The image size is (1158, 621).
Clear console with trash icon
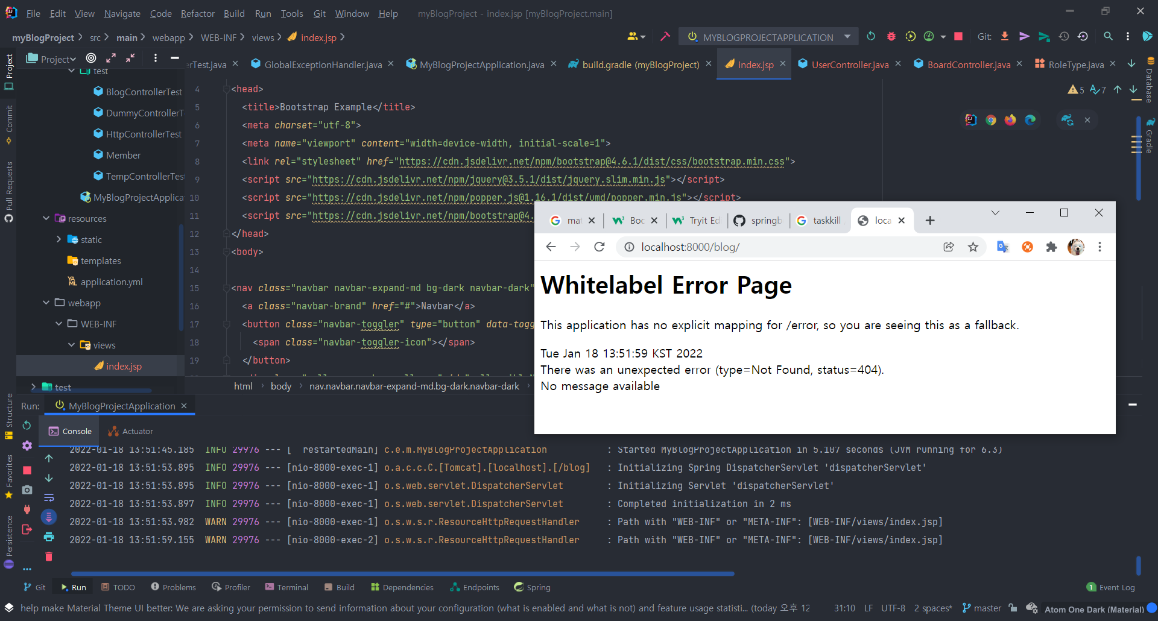[49, 556]
